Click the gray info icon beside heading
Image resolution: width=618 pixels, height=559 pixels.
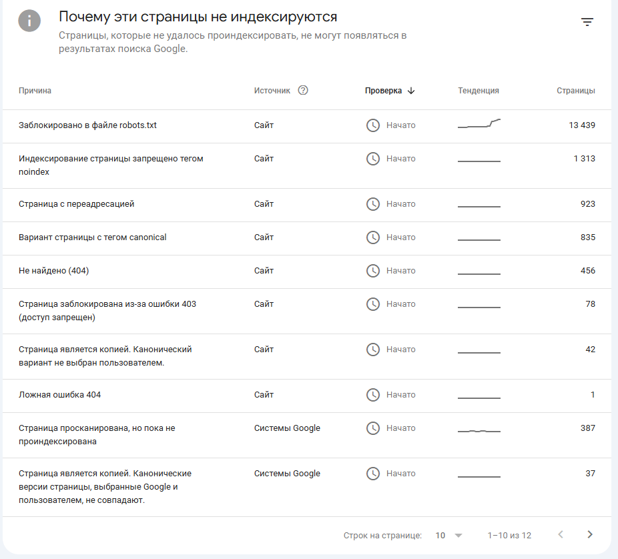pyautogui.click(x=29, y=21)
